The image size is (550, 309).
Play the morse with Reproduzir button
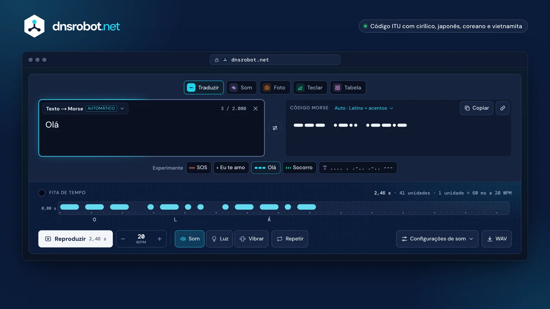click(76, 239)
